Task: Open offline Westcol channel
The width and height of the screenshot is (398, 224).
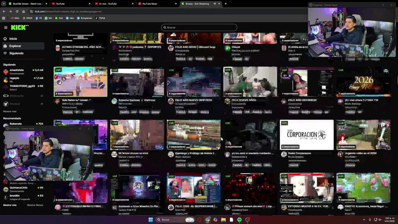Action: coord(23,104)
